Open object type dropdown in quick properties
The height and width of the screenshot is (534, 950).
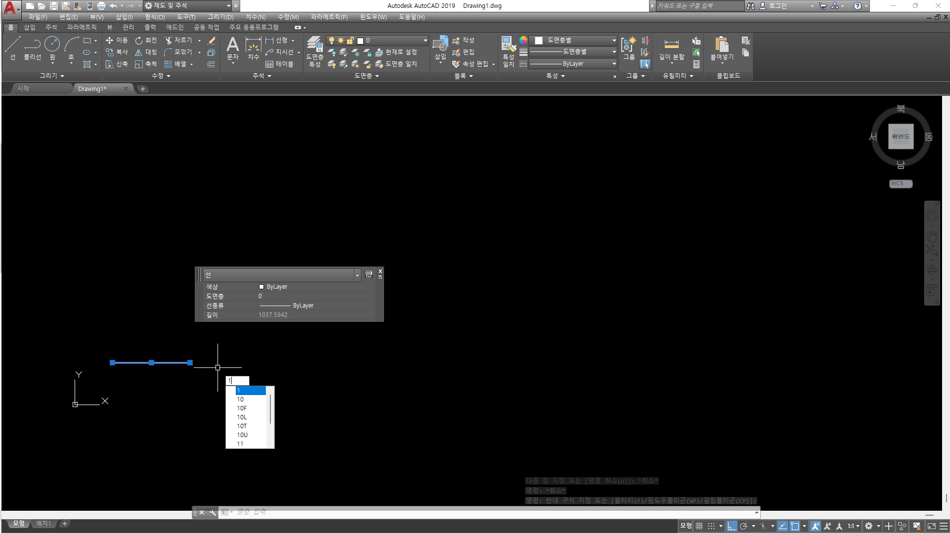pyautogui.click(x=357, y=275)
